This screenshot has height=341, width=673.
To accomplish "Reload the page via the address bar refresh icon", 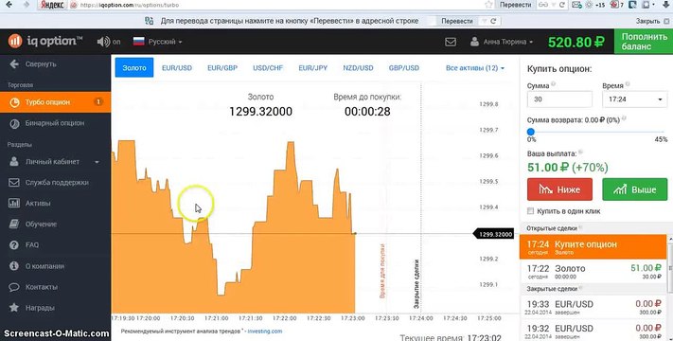I will (562, 5).
